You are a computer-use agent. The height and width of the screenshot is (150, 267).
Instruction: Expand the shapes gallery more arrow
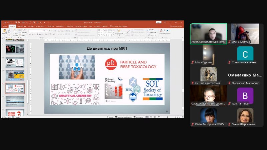[114, 35]
